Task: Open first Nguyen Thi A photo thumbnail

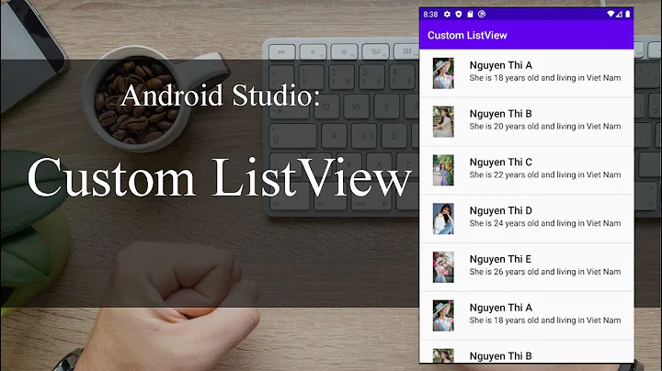Action: pyautogui.click(x=443, y=73)
